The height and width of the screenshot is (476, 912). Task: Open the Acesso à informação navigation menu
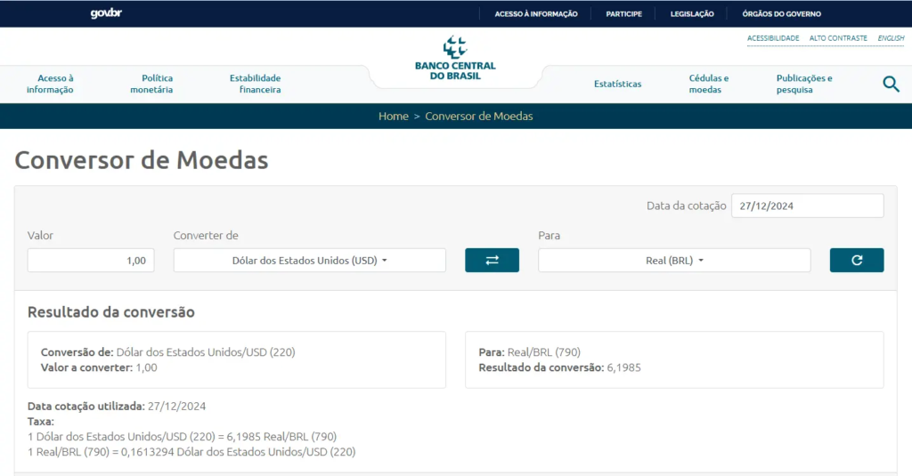point(50,84)
